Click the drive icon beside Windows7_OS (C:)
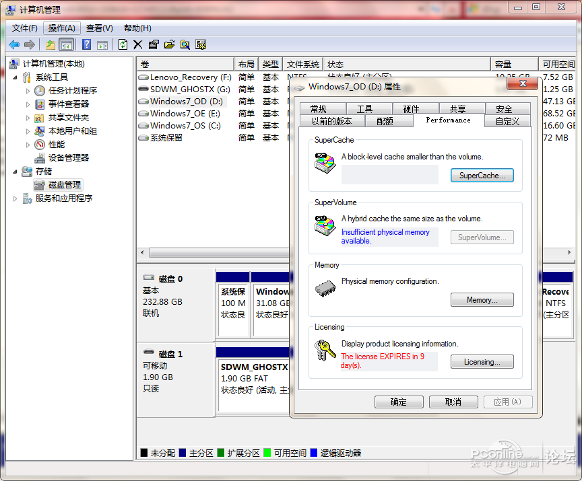The image size is (582, 481). click(x=143, y=126)
